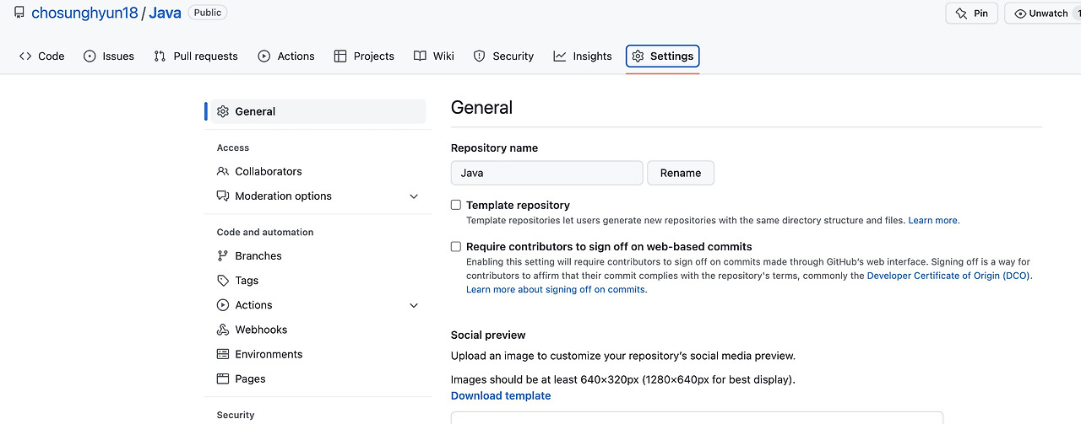Viewport: 1081px width, 424px height.
Task: Open the Wiki tab
Action: point(434,56)
